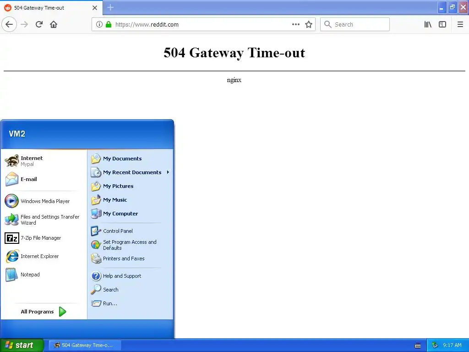The width and height of the screenshot is (469, 352).
Task: Open a new tab with the plus button
Action: (110, 7)
